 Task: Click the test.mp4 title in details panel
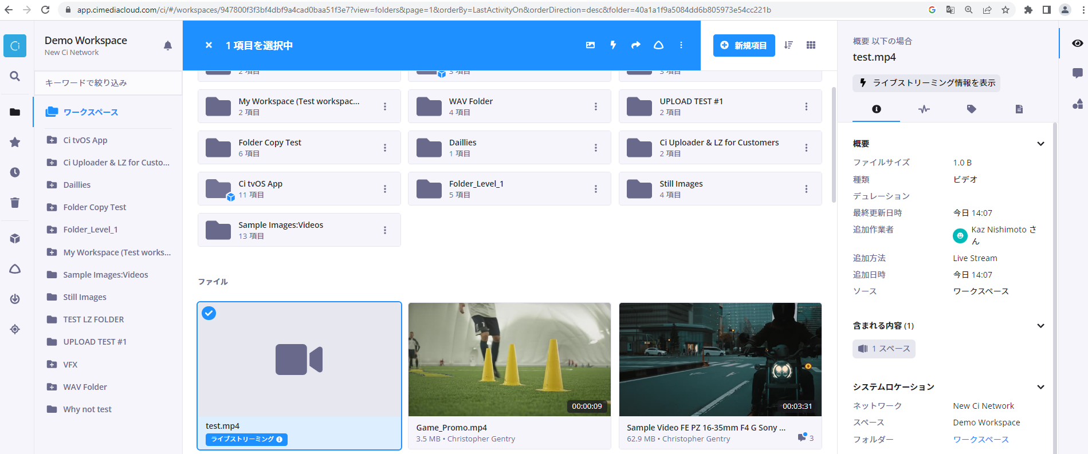(874, 57)
